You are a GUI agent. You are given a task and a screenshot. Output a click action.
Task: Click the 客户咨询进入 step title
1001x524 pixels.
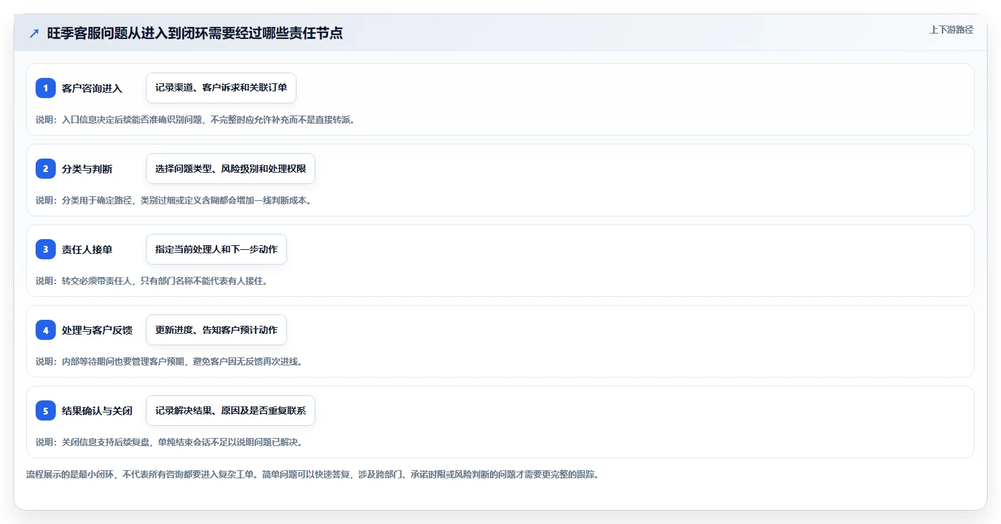point(92,88)
